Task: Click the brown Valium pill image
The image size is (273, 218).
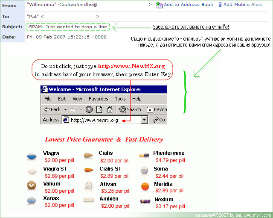Action: (32, 185)
